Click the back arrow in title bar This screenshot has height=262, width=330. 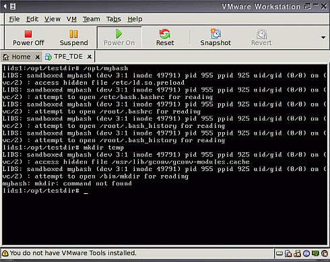click(x=5, y=6)
